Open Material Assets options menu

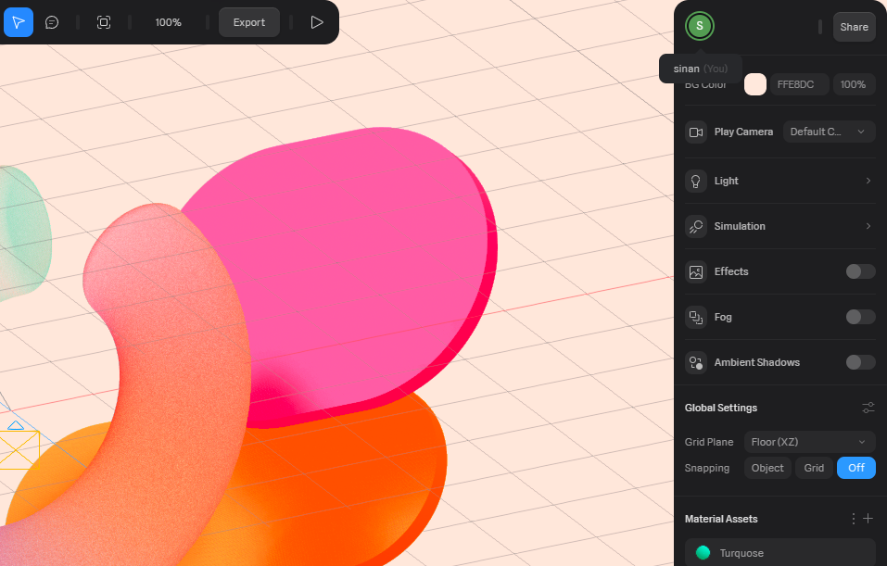pyautogui.click(x=854, y=519)
